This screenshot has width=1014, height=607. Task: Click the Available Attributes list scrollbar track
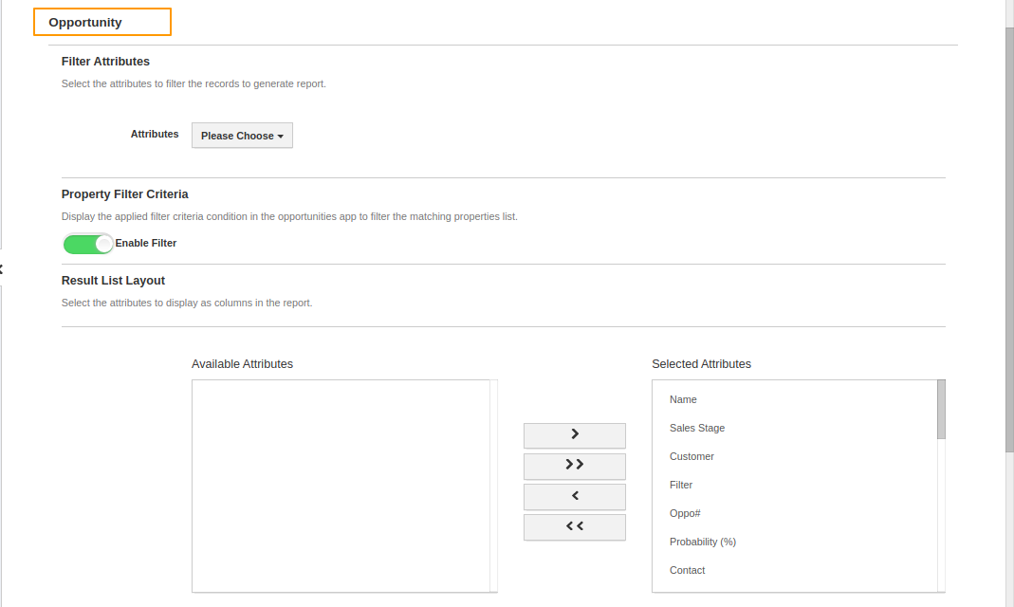[493, 486]
